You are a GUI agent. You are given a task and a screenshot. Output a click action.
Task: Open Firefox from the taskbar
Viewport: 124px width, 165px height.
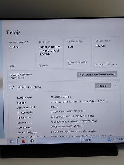tap(23, 141)
